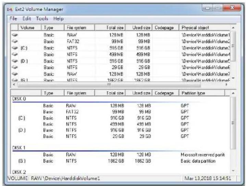Screen dimensions: 246x186
Task: Click horizontal scrollbar left arrow
Action: point(14,84)
